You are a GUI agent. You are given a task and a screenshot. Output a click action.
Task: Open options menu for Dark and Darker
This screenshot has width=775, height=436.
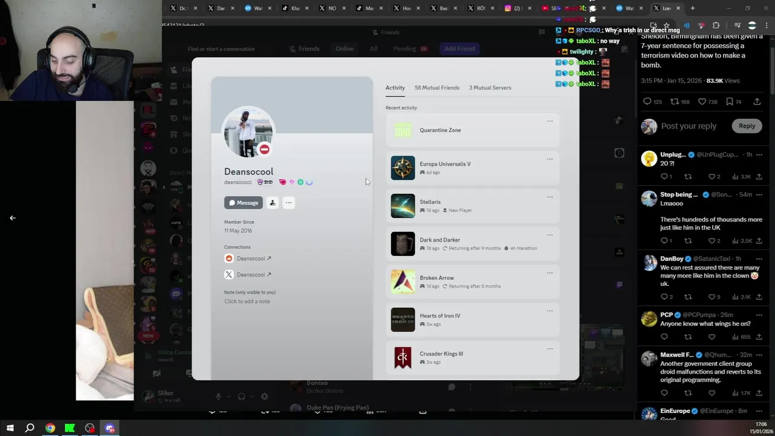(550, 235)
